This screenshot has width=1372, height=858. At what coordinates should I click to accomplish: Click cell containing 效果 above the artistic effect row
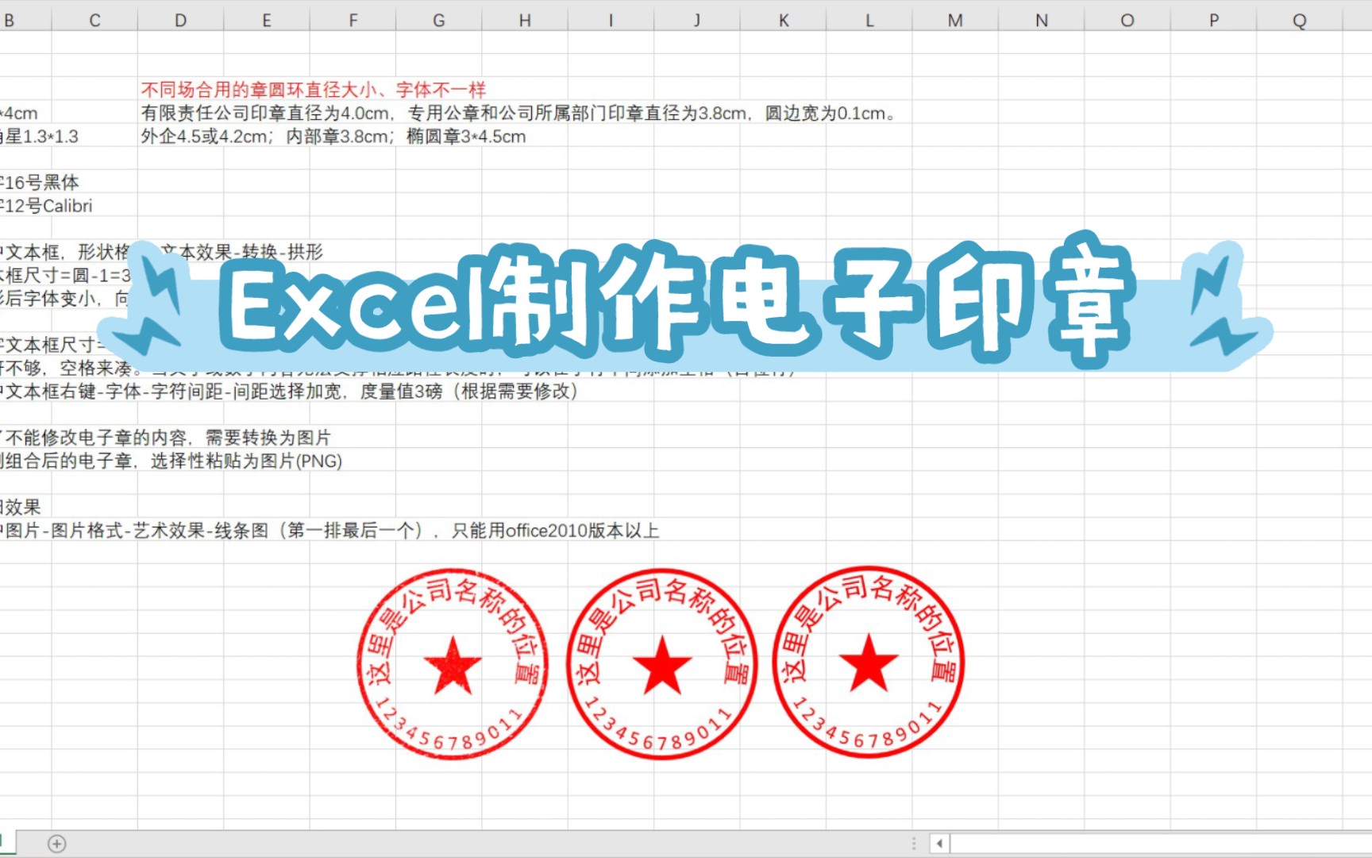tap(21, 507)
